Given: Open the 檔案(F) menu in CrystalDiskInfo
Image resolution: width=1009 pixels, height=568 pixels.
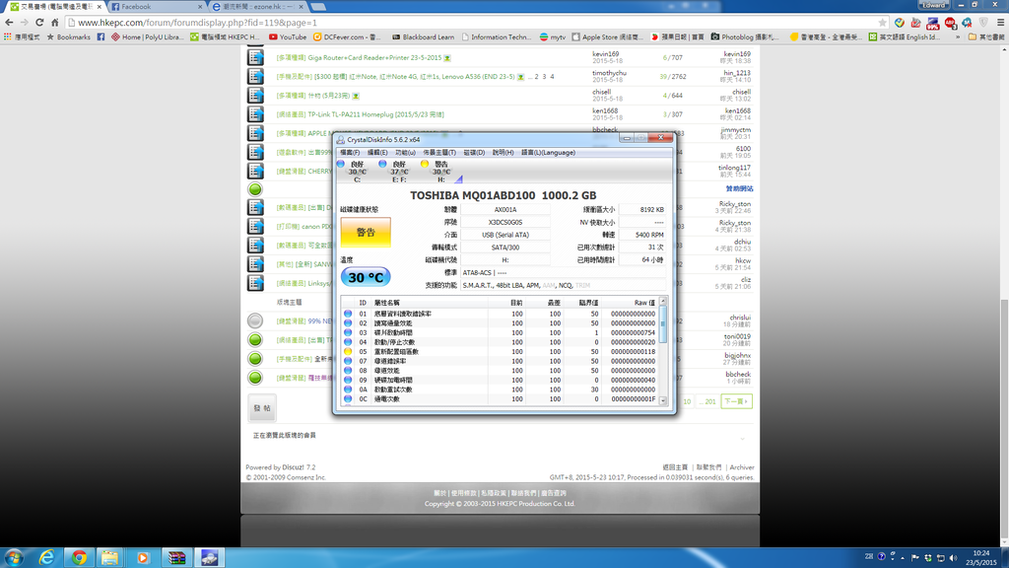Looking at the screenshot, I should (x=350, y=153).
